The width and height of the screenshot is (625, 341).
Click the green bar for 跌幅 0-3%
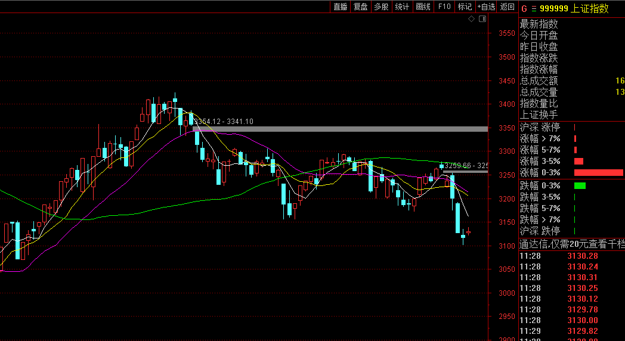tap(580, 185)
